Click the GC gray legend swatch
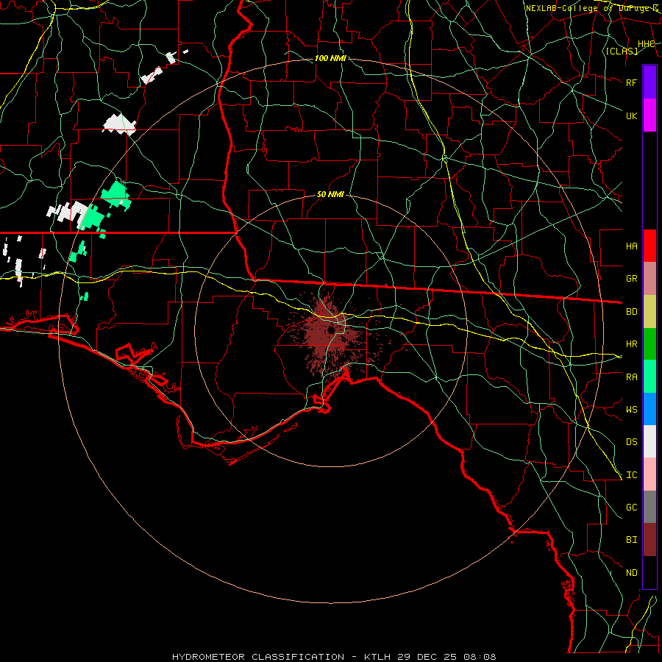The width and height of the screenshot is (662, 662). (x=649, y=507)
